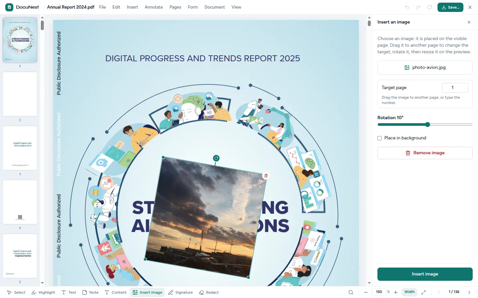Click the Save button

[x=450, y=7]
